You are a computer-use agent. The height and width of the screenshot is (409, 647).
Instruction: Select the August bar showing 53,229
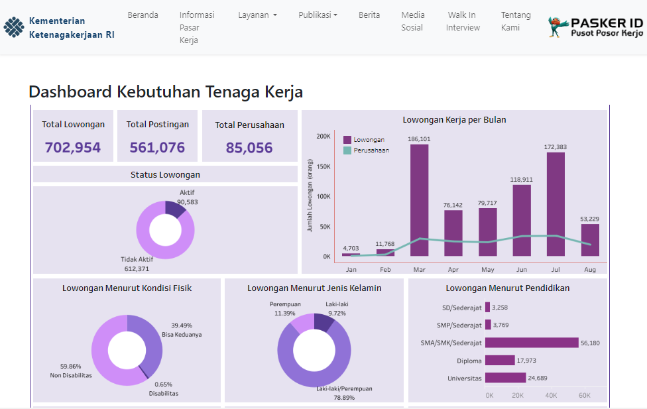(x=590, y=240)
